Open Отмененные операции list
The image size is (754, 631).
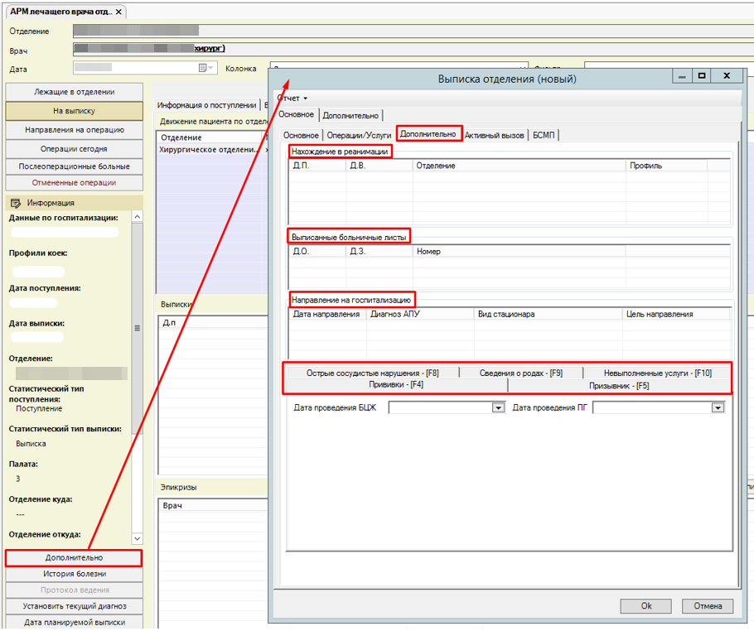(x=74, y=183)
